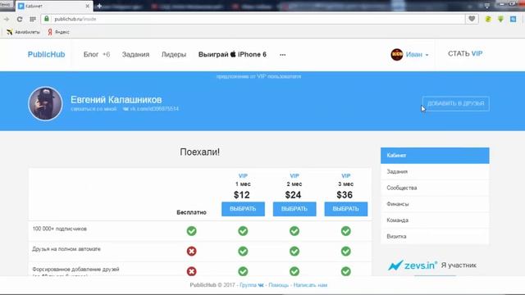Reload the page with refresh icon

click(x=20, y=19)
